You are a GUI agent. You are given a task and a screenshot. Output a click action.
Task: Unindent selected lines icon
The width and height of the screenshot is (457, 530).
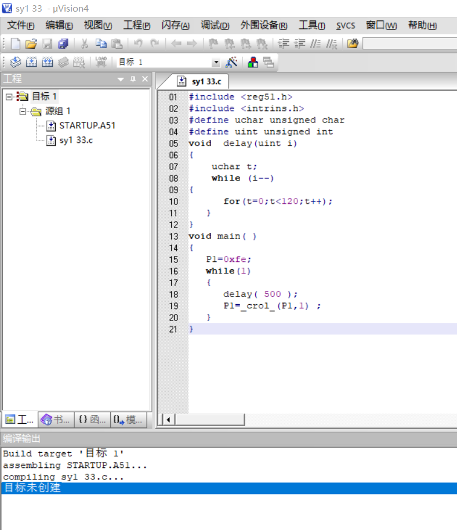pos(300,44)
